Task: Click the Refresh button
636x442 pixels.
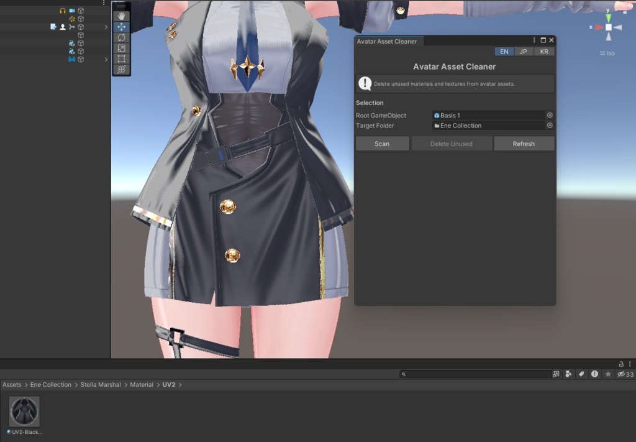Action: coord(524,144)
